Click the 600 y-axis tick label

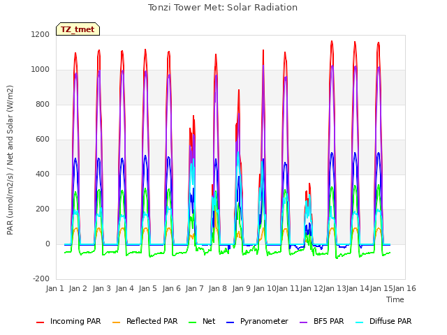(43, 140)
